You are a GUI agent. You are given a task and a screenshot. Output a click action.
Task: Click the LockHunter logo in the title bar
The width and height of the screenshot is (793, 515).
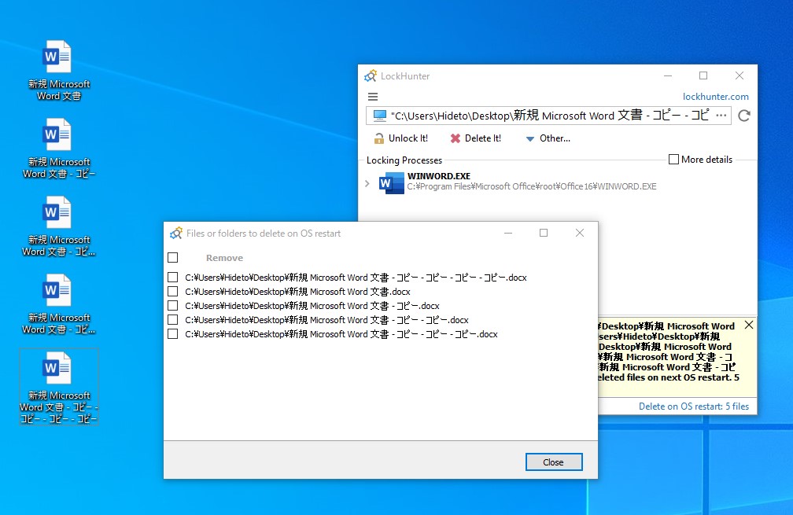coord(369,75)
